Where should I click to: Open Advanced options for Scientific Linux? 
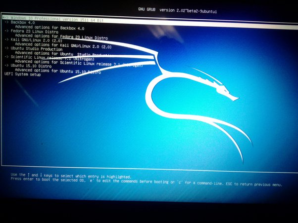[x=79, y=63]
